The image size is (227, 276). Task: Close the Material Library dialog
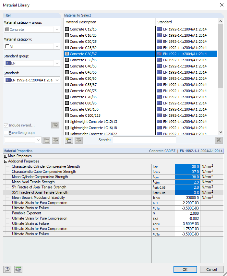tap(222, 5)
